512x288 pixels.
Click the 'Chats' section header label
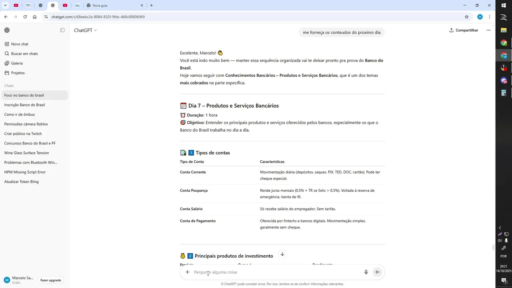(9, 86)
